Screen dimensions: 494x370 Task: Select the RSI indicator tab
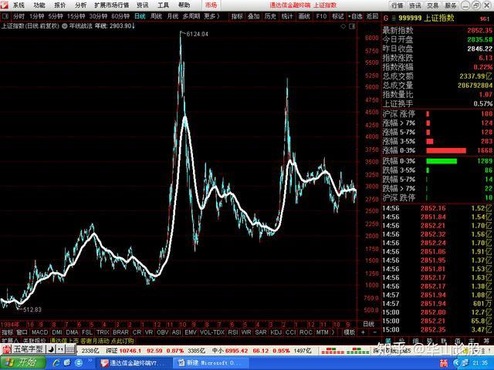pos(233,332)
